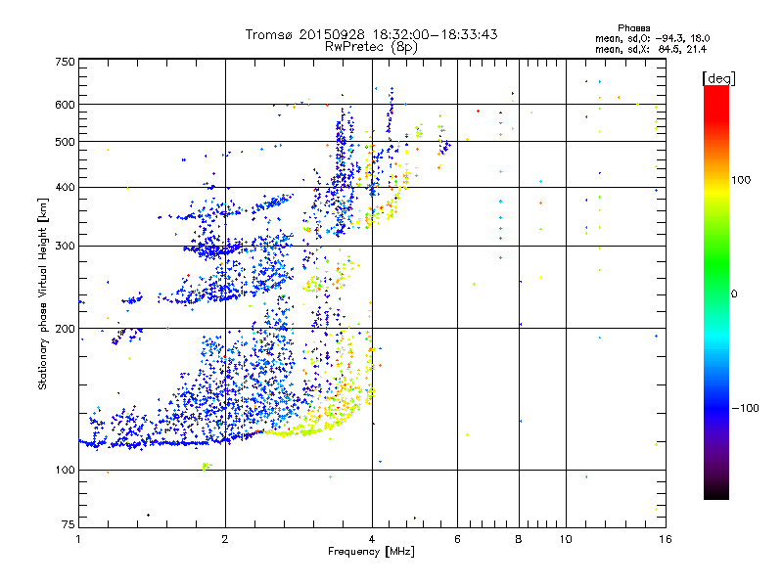Click the green dot cluster below 2 MHz near 100 km
The height and width of the screenshot is (587, 783).
pyautogui.click(x=206, y=467)
